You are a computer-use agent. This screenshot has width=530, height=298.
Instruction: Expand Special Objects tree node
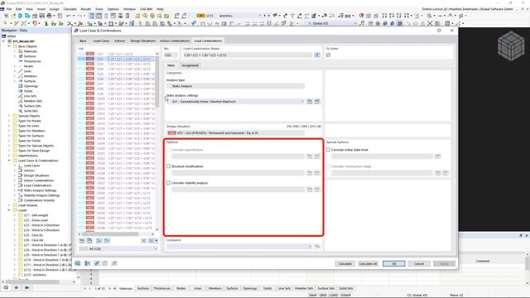pyautogui.click(x=9, y=116)
